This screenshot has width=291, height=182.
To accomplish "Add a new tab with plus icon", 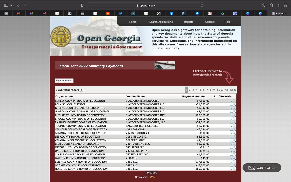I will 278,5.
